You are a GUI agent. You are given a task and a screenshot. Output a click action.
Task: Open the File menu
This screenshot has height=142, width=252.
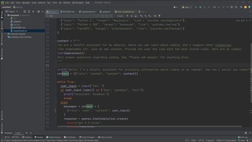tap(7, 3)
